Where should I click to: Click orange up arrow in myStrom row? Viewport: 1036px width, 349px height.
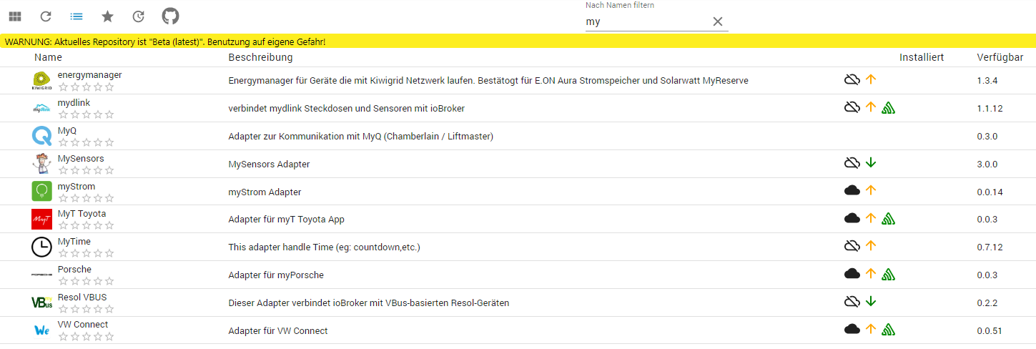point(870,190)
